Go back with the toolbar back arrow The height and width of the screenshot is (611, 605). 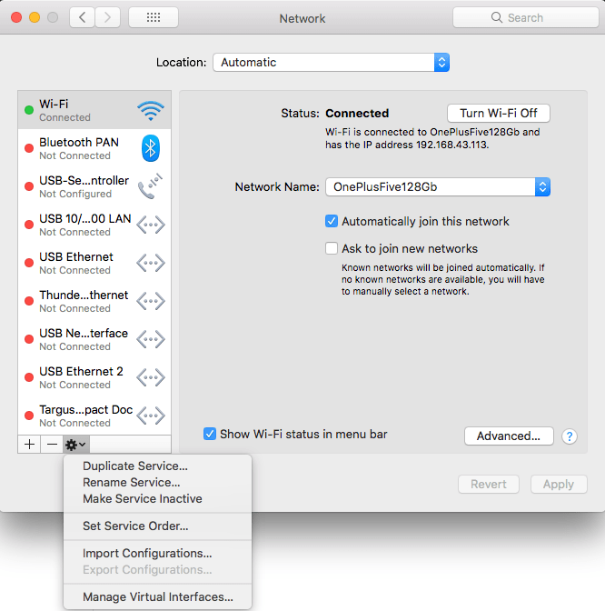coord(83,17)
